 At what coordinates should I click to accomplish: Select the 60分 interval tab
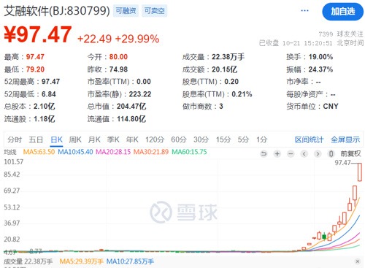179,139
